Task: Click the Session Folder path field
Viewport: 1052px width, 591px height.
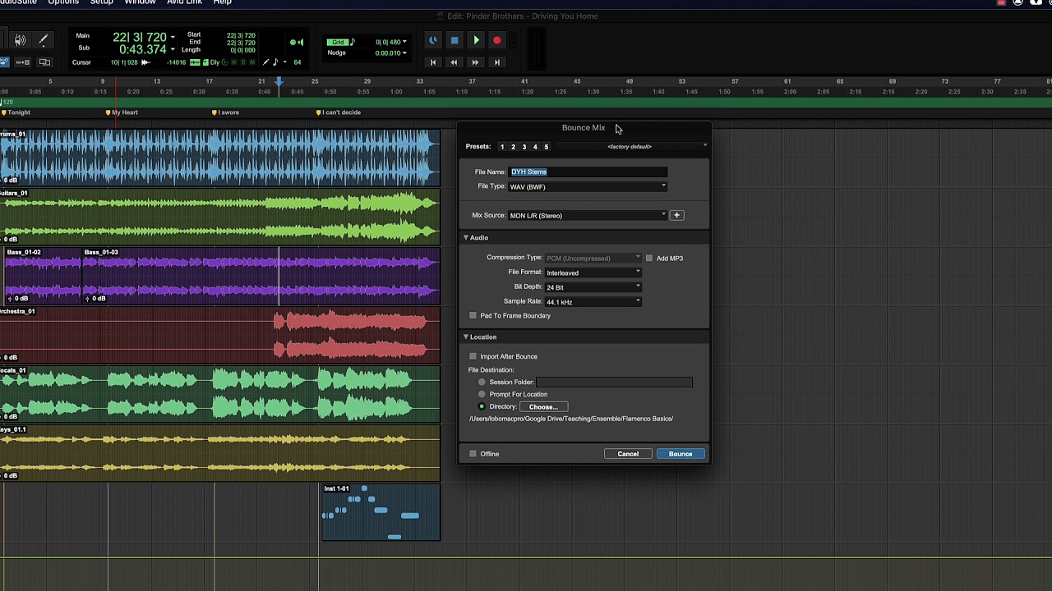Action: 615,383
